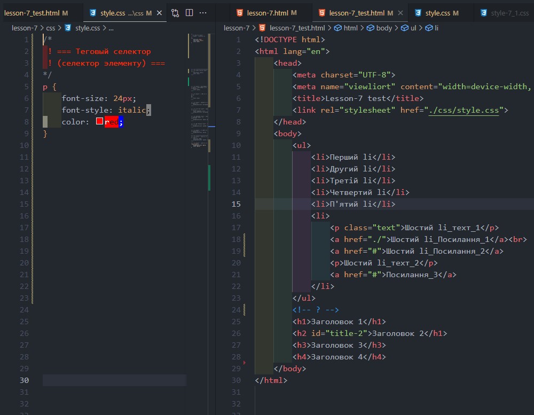Viewport: 534px width, 415px height.
Task: Click the green marker on left editor scrollbar
Action: click(x=209, y=177)
